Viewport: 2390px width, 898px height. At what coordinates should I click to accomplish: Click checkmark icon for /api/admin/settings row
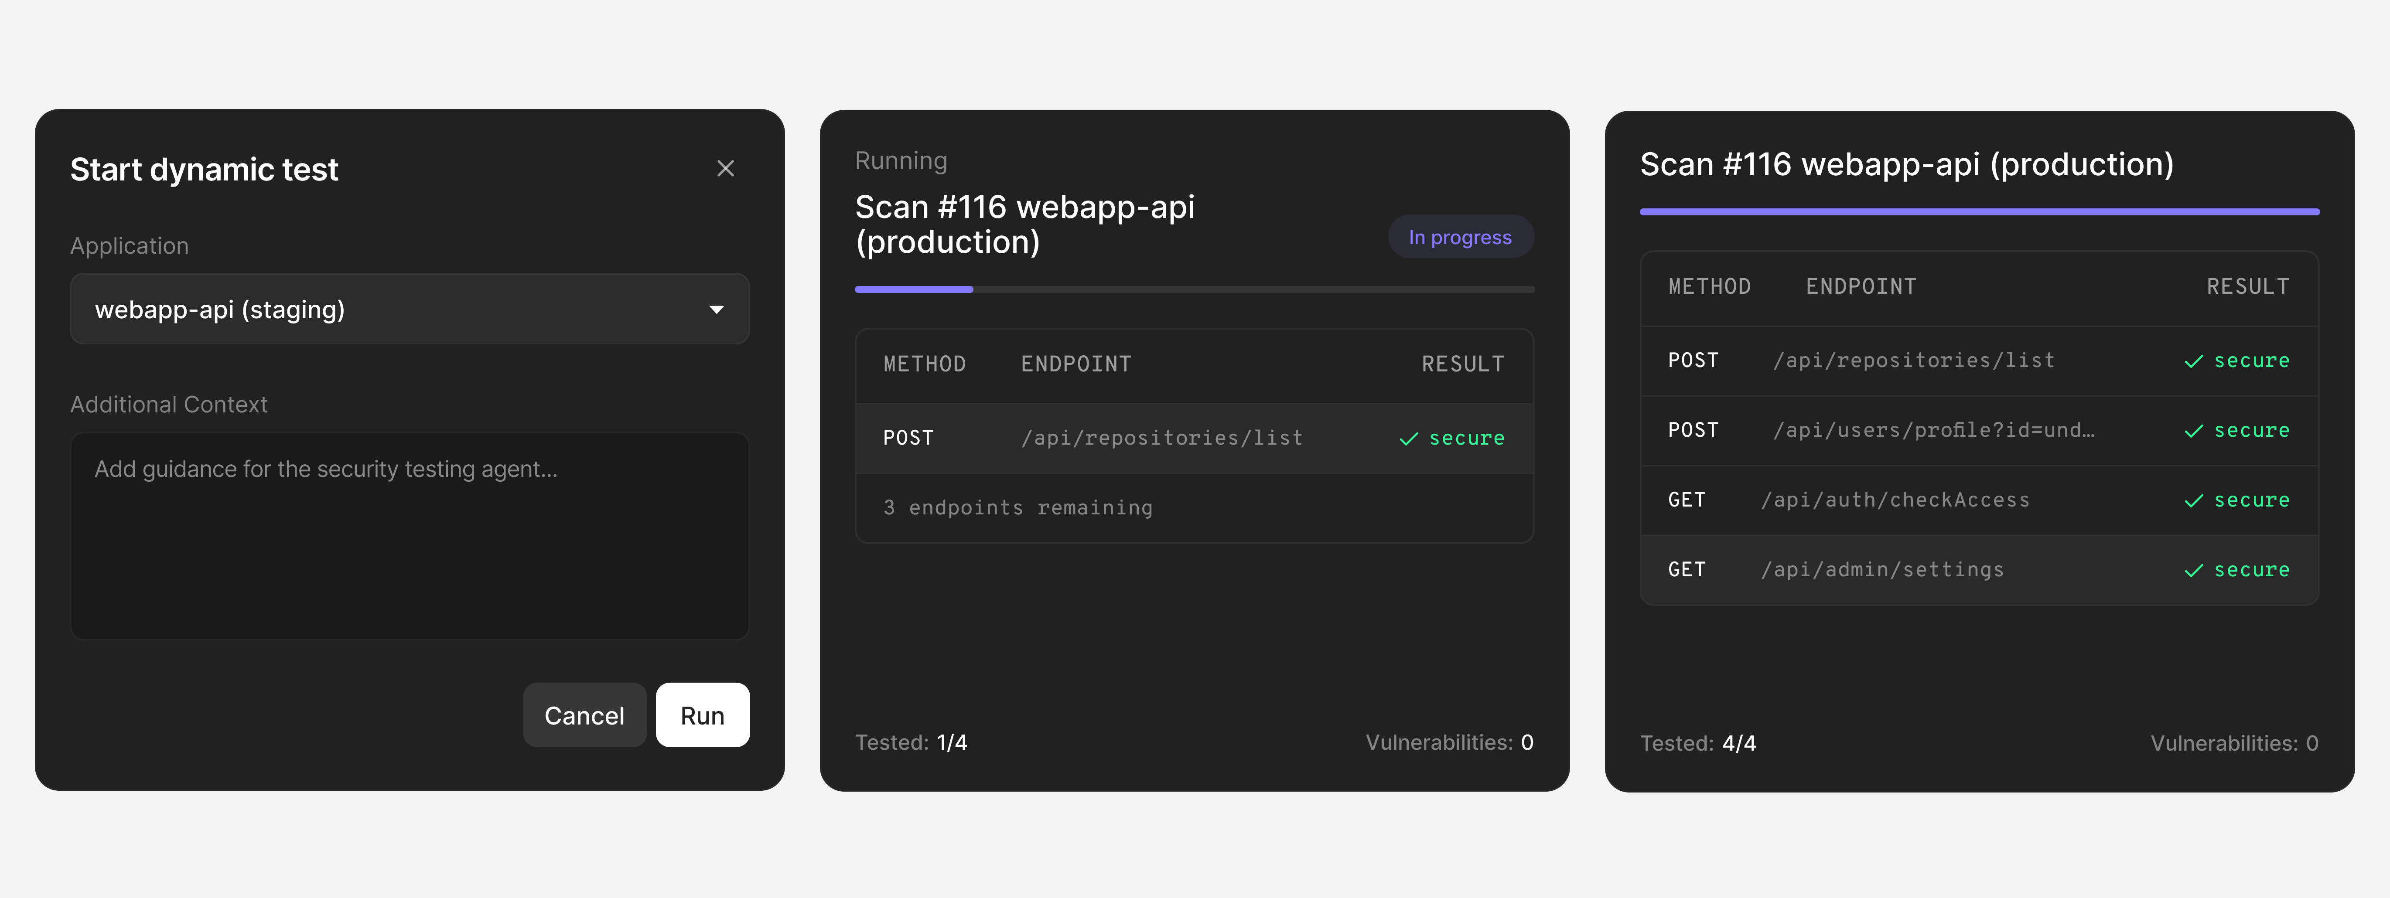[2193, 571]
